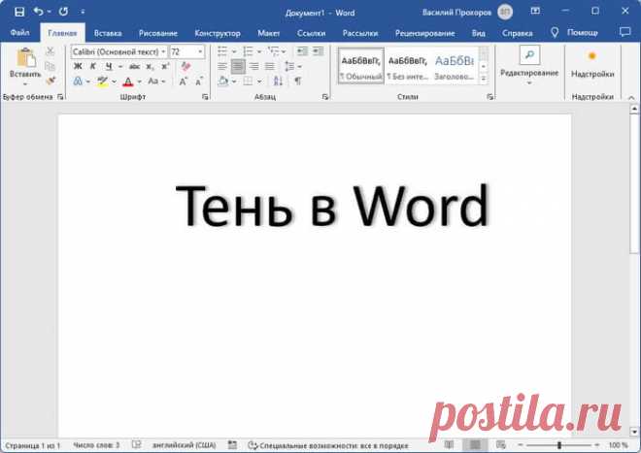Increase font size with large A
This screenshot has width=641, height=453.
[184, 81]
